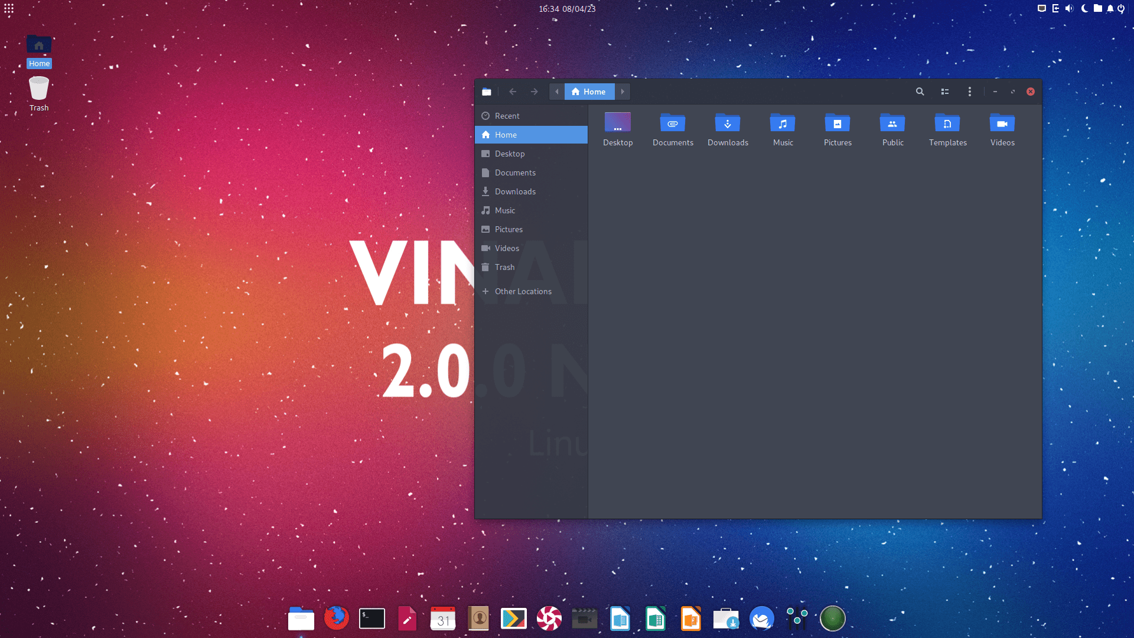Open the Videos folder icon in grid
Screen dimensions: 1134x638
(1002, 123)
